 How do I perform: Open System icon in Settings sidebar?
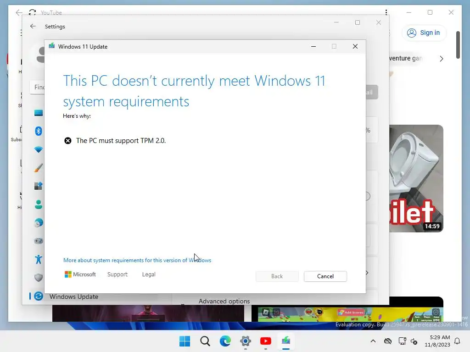click(x=39, y=113)
